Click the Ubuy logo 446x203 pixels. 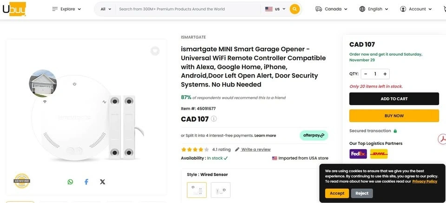tap(14, 9)
